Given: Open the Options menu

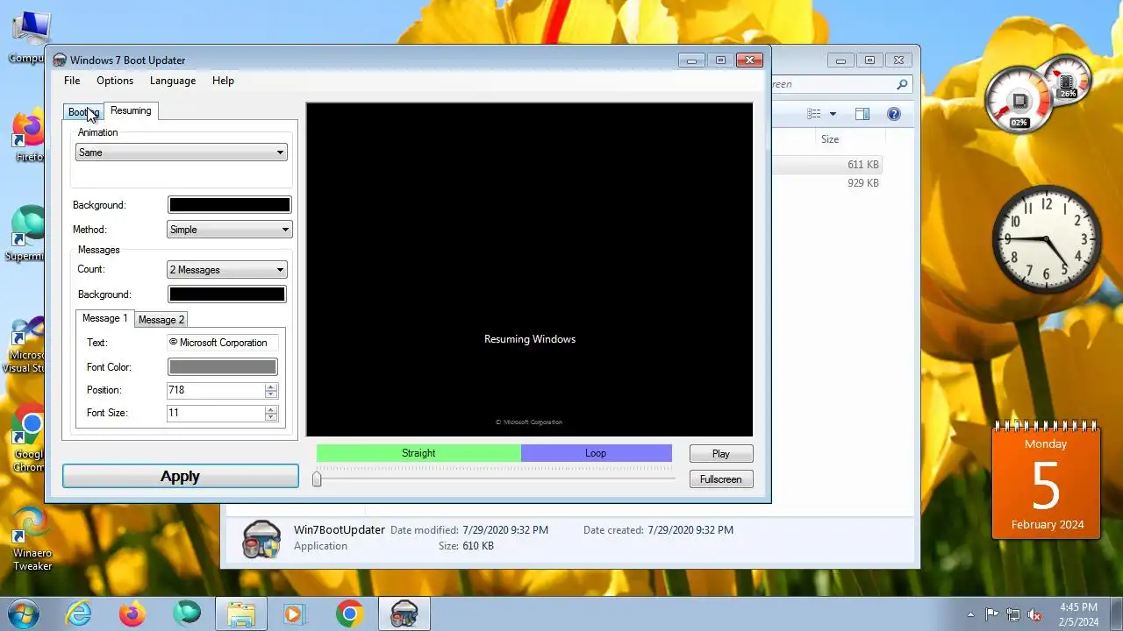Looking at the screenshot, I should [x=115, y=81].
